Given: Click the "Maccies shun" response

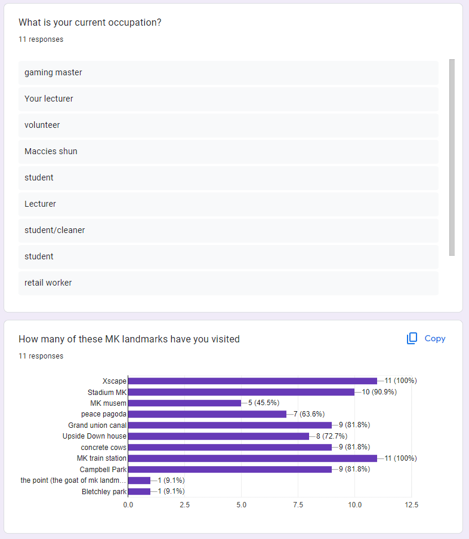Looking at the screenshot, I should coord(229,151).
